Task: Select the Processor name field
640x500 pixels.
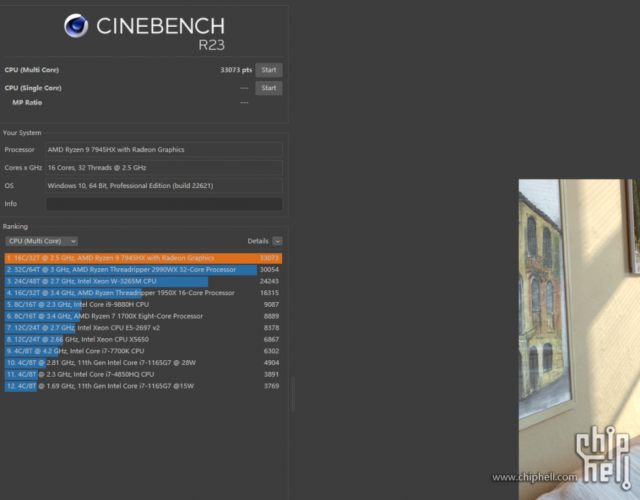Action: 164,149
